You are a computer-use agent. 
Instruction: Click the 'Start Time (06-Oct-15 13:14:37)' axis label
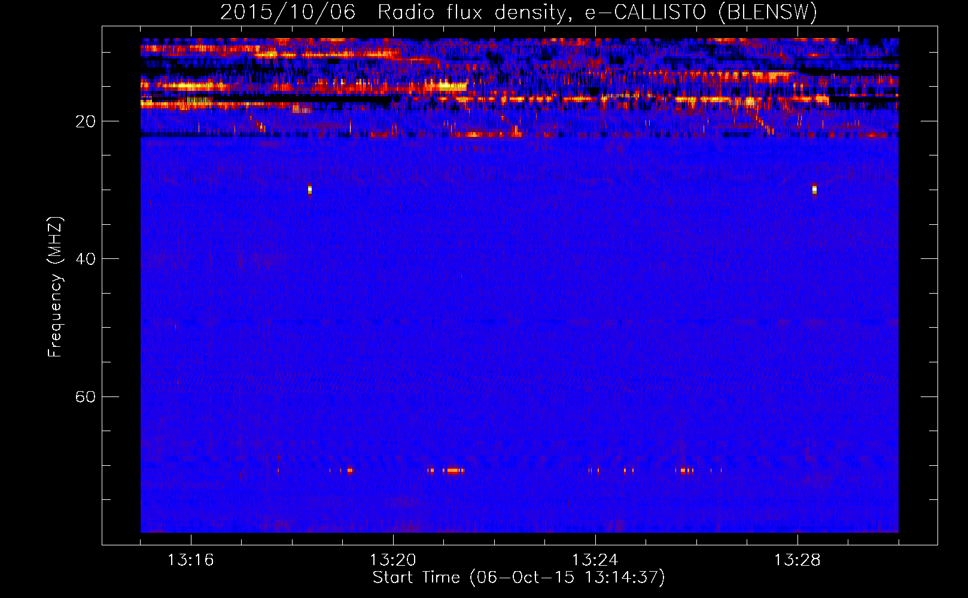(518, 578)
